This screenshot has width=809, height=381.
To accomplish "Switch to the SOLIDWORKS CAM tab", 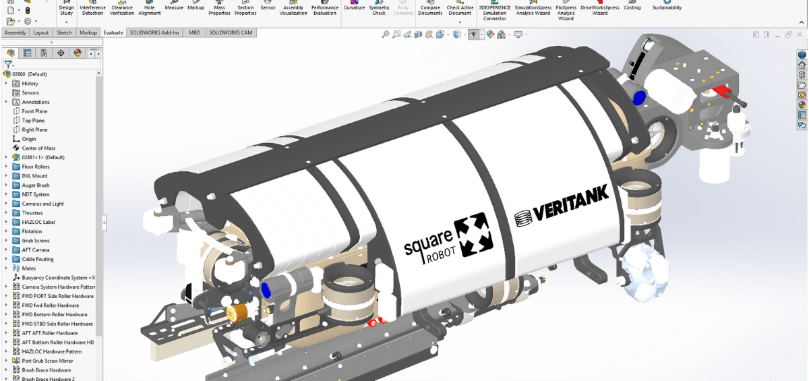I will (x=231, y=32).
